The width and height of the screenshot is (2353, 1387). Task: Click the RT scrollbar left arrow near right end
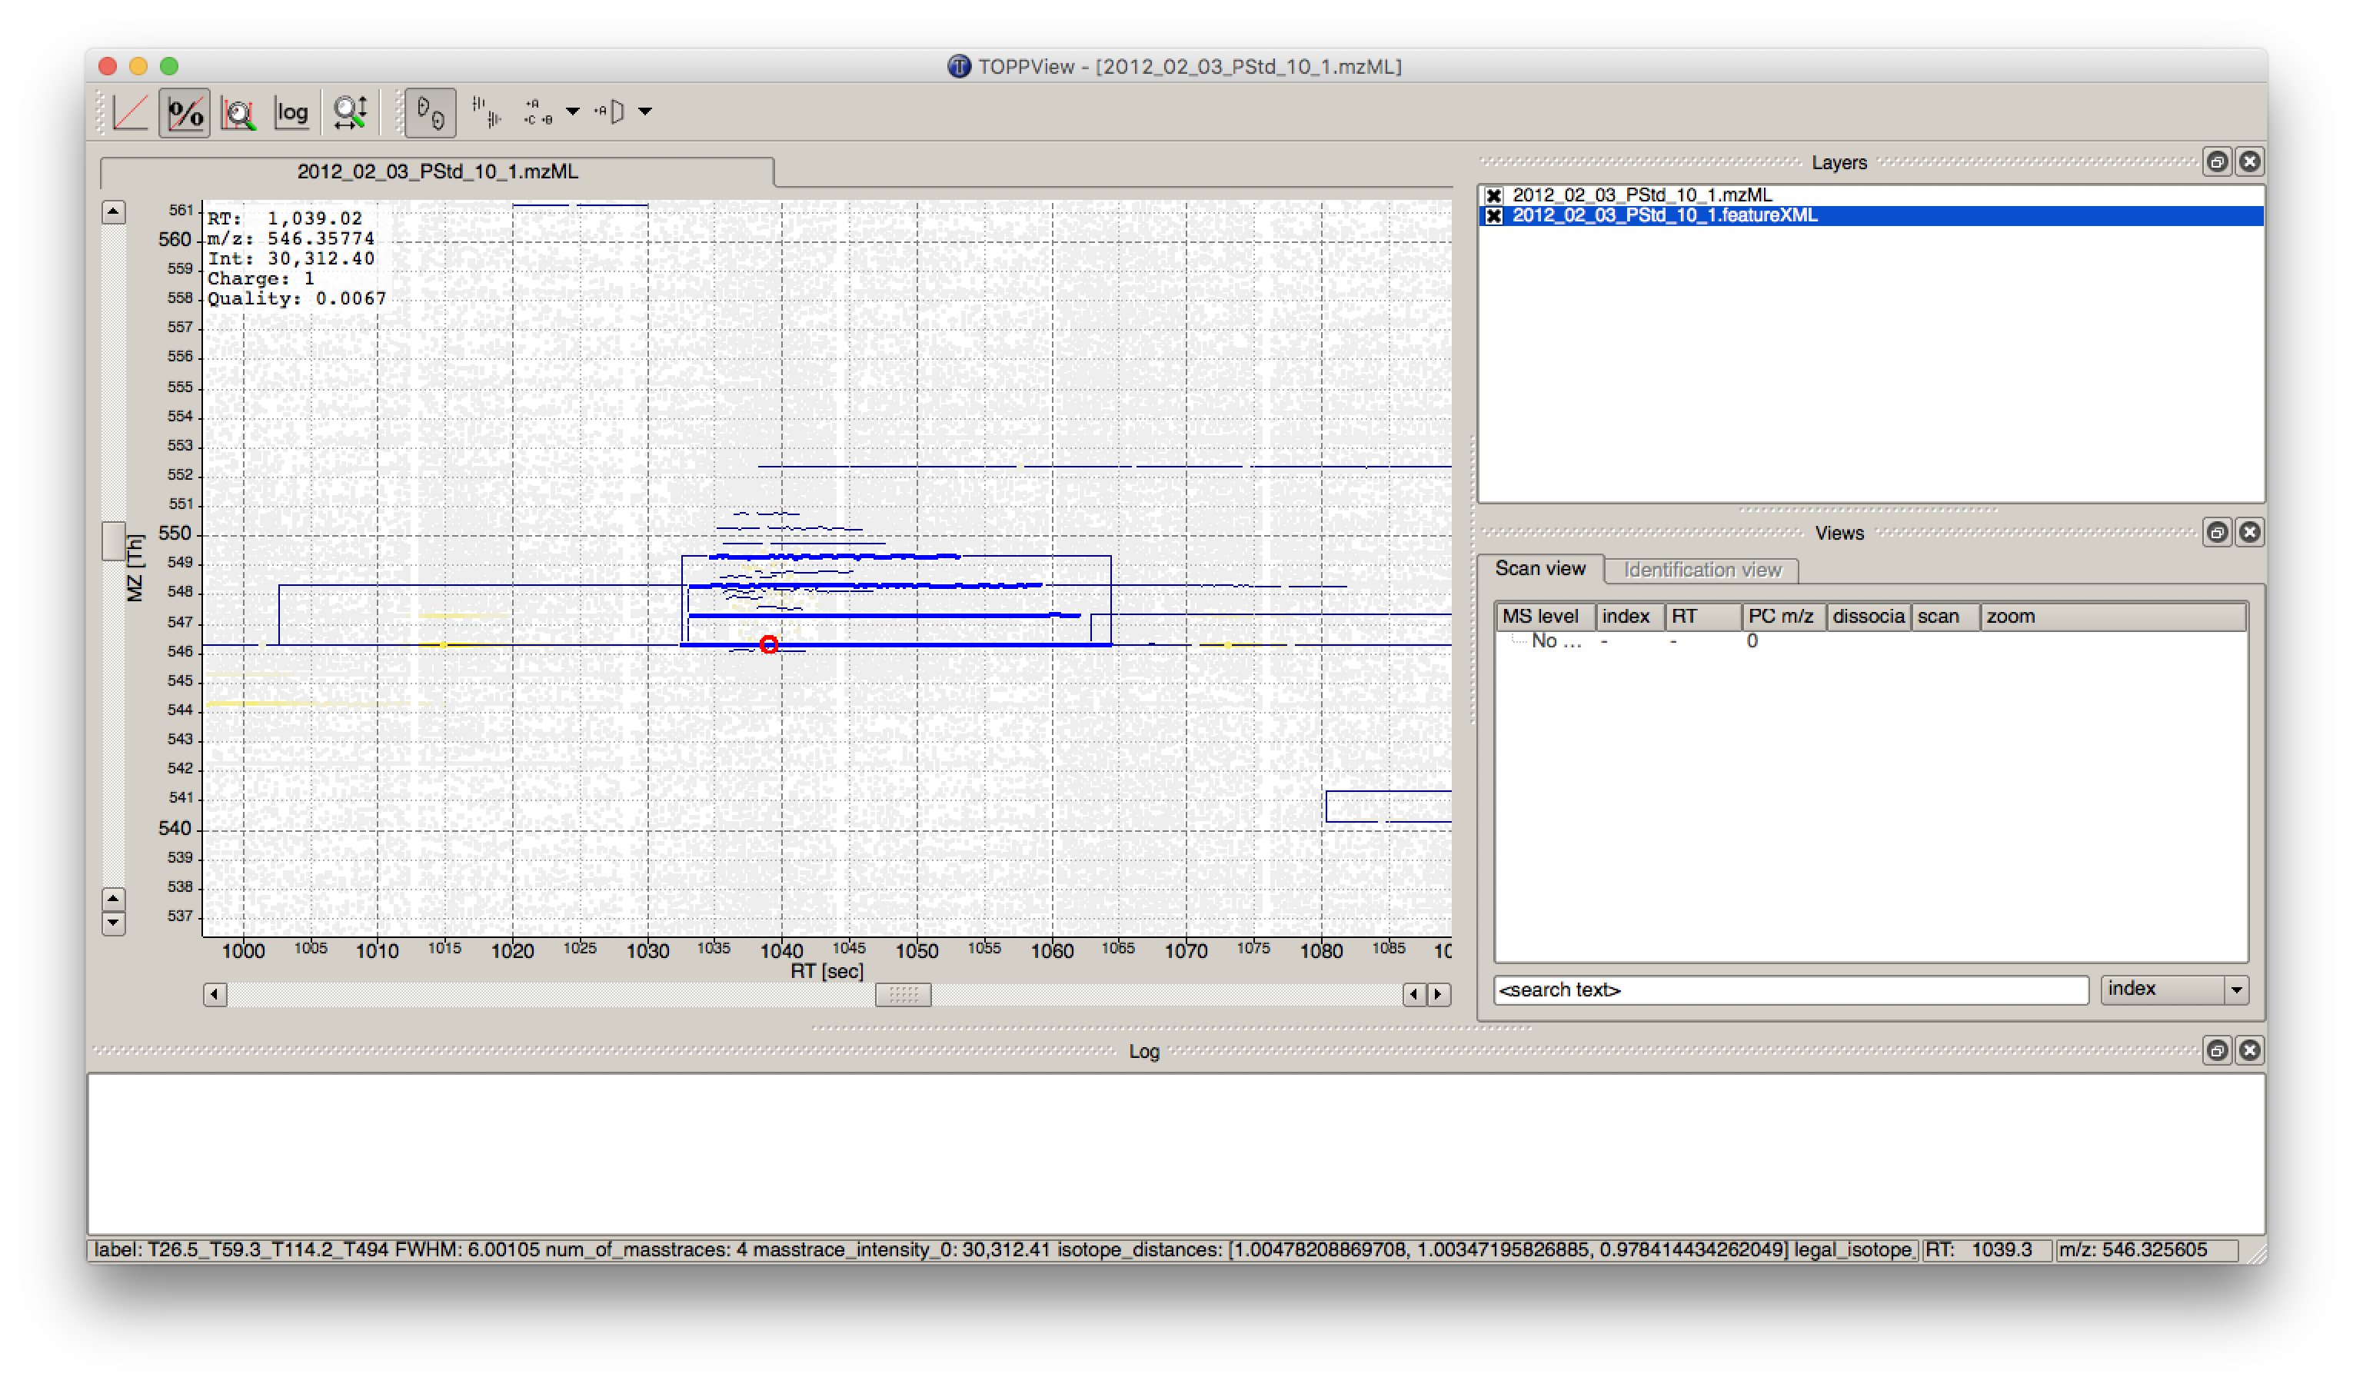pos(1415,996)
